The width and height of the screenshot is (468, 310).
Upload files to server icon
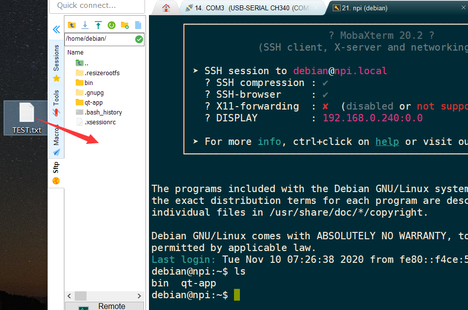(x=98, y=25)
